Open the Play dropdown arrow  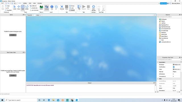click(x=79, y=10)
